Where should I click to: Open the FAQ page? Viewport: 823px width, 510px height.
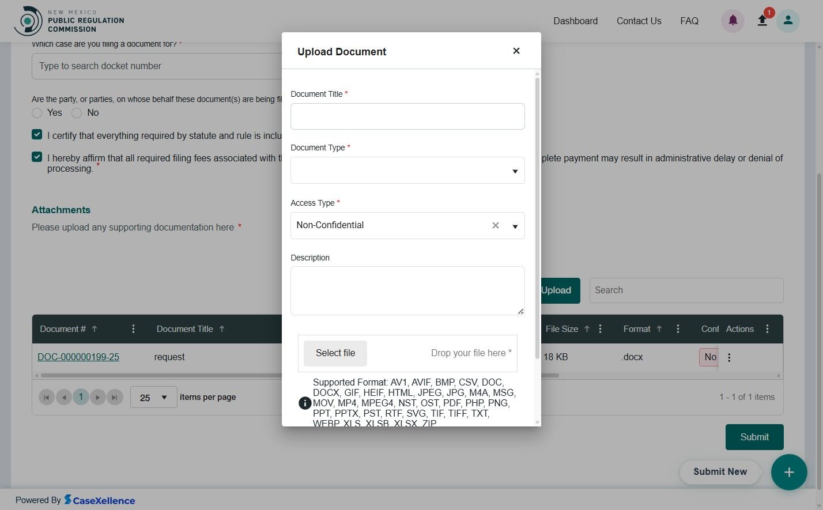[689, 21]
